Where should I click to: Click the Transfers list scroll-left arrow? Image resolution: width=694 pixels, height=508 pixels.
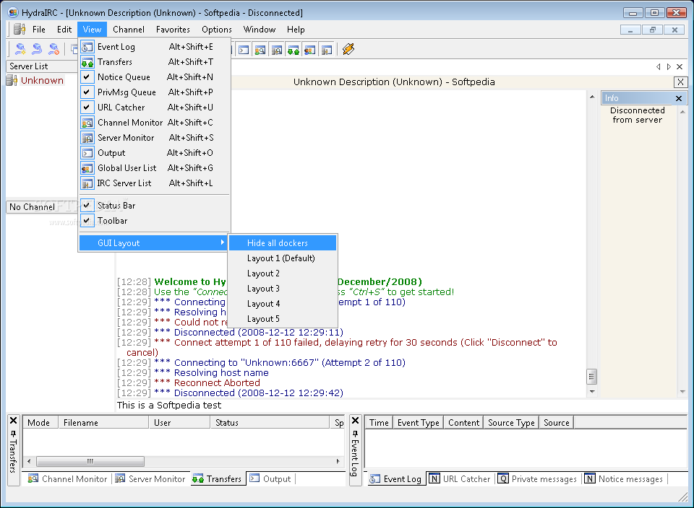29,461
